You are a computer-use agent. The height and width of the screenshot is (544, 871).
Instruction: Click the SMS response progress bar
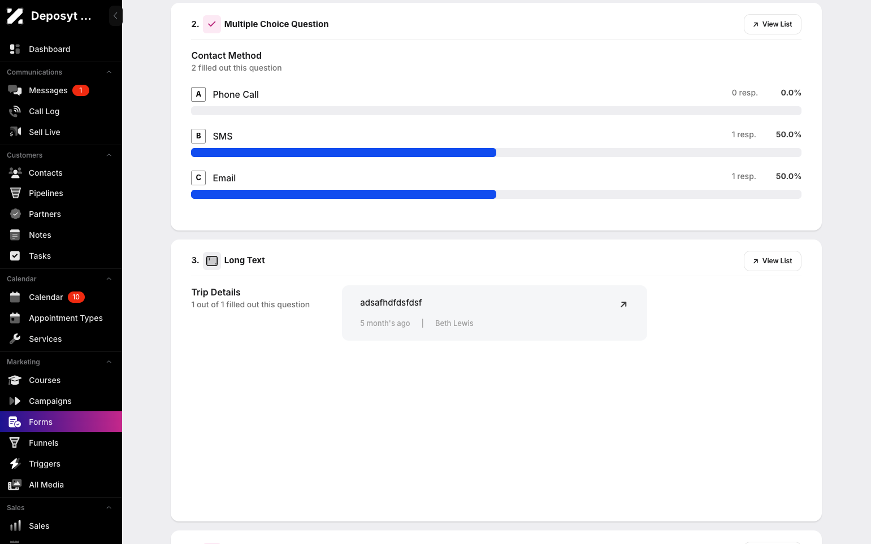tap(496, 153)
